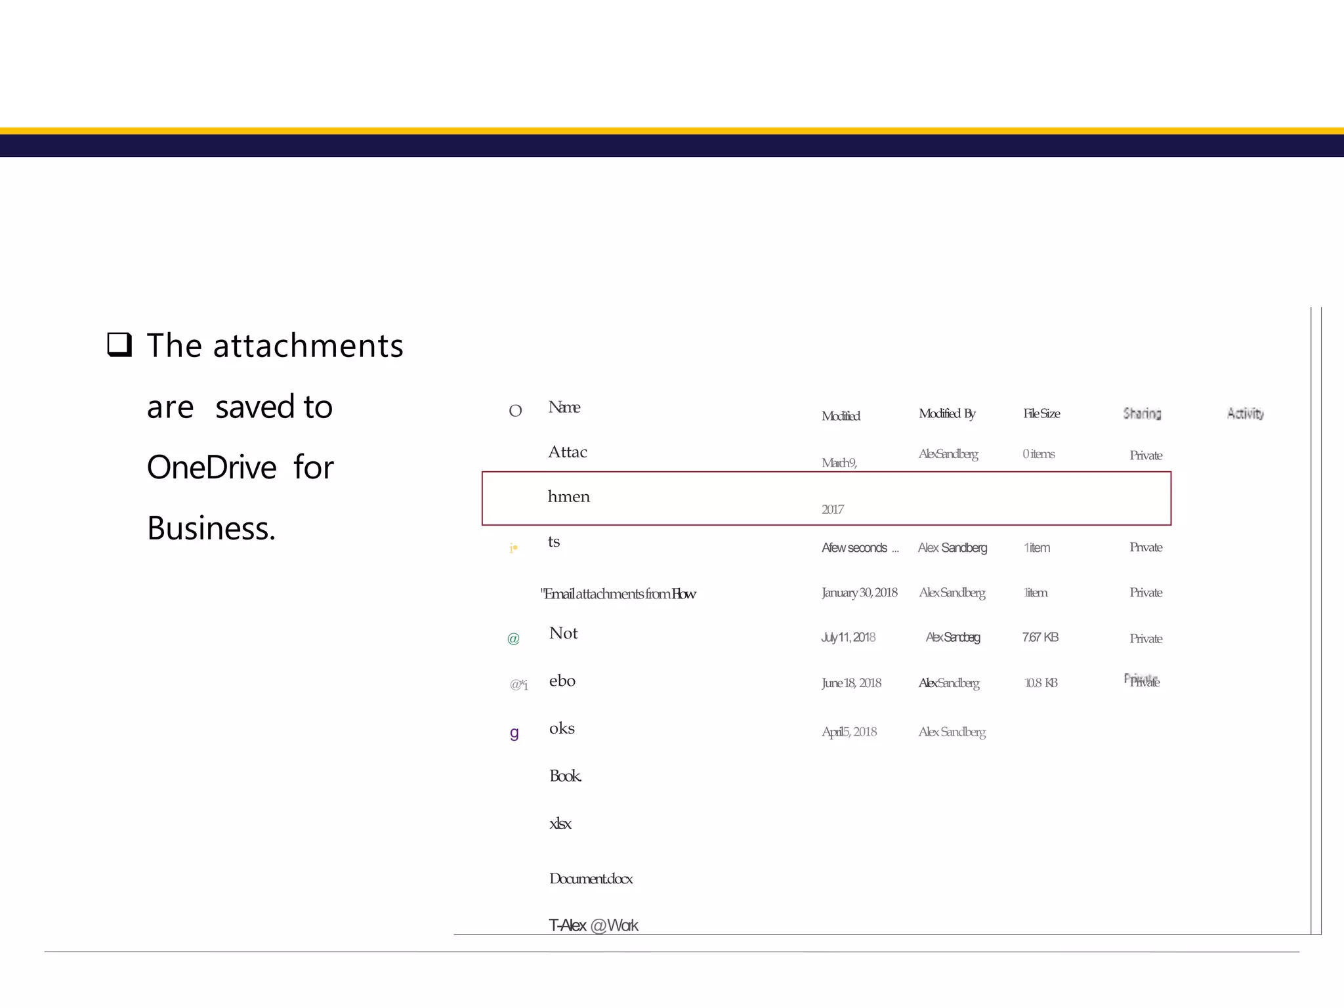Click Alex Sandberg beside January 30, 2018
This screenshot has width=1344, height=1008.
point(952,593)
